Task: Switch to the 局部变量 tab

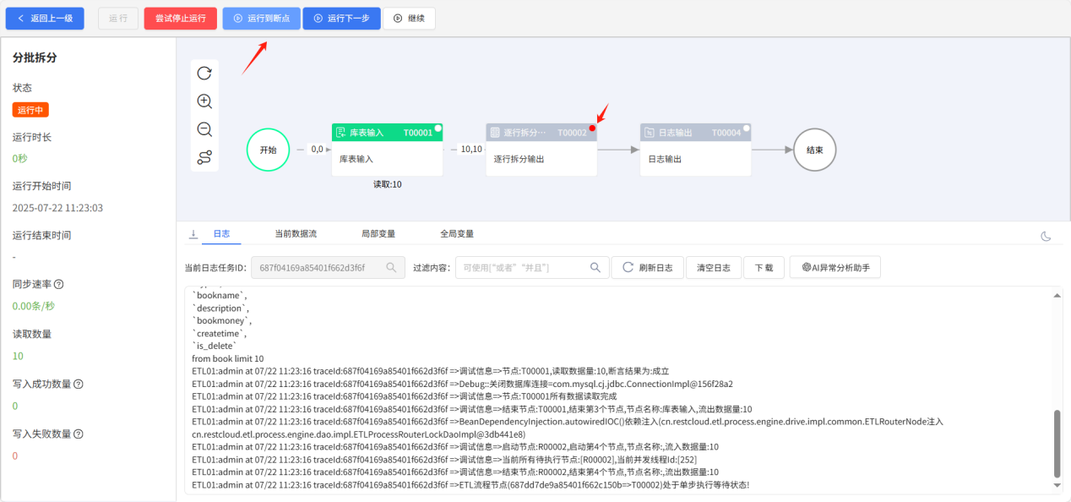Action: click(378, 234)
